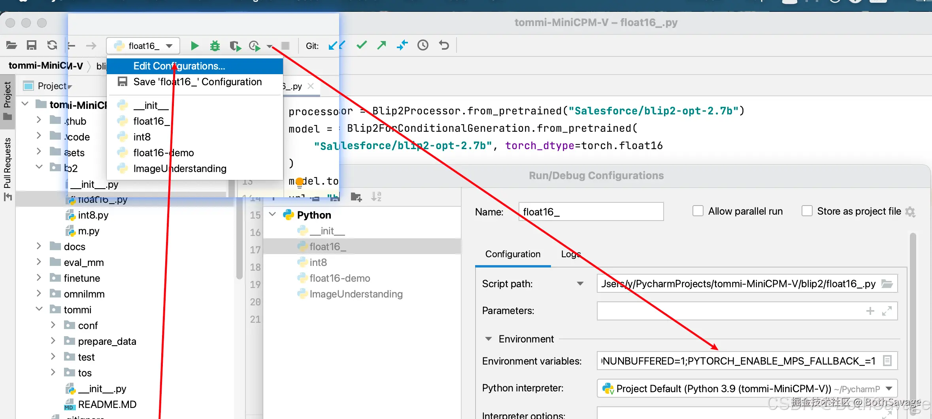Click the Reload from disk icon

(x=52, y=45)
